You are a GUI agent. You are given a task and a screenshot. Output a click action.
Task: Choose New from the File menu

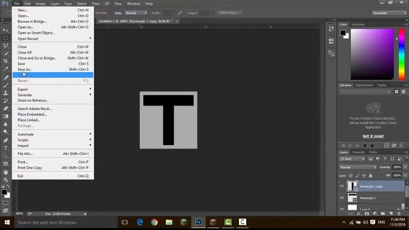click(53, 10)
